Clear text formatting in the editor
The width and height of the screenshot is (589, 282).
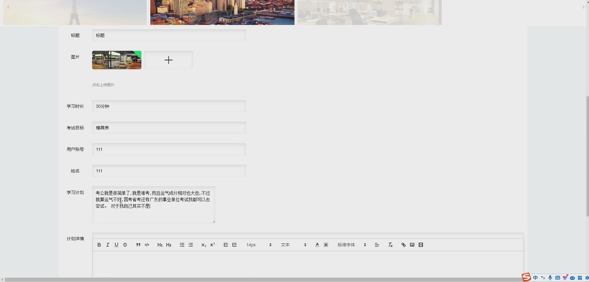pos(390,245)
